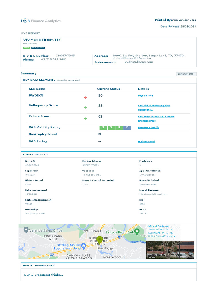Open Low to Moderate Risk financial stress link
The width and height of the screenshot is (221, 295).
click(x=156, y=118)
